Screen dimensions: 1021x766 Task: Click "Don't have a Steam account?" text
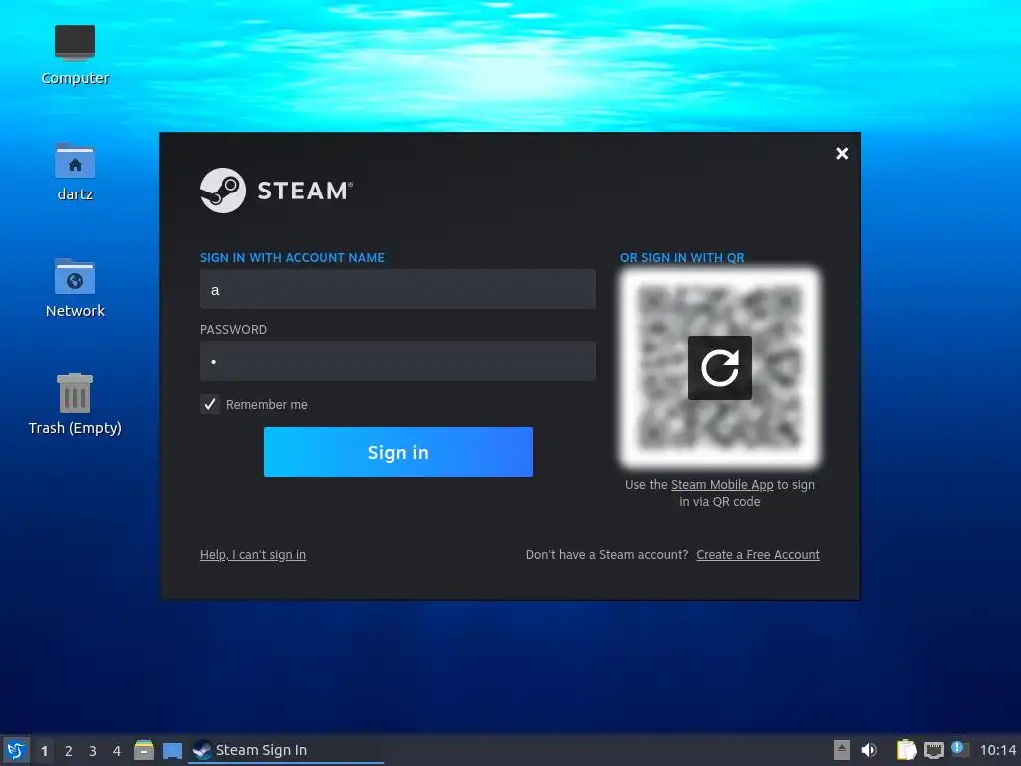point(607,555)
